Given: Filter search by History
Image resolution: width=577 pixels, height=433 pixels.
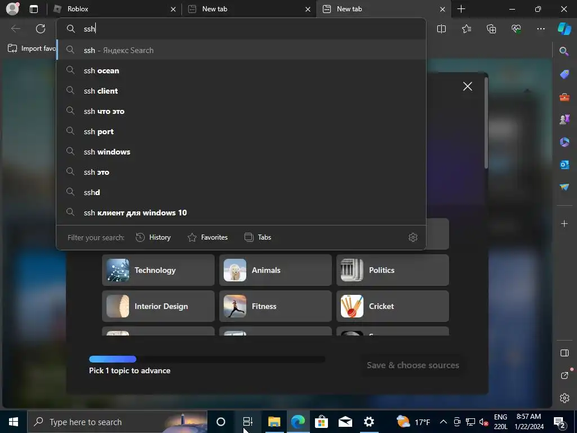Looking at the screenshot, I should 153,237.
